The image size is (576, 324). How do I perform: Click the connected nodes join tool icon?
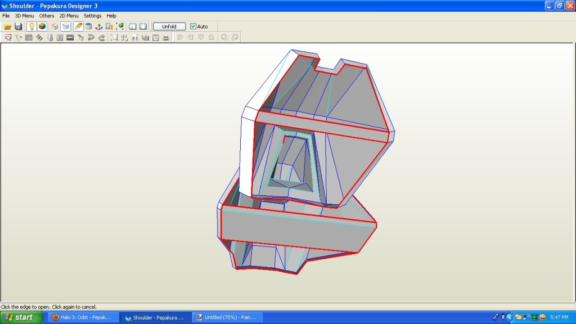(x=19, y=38)
